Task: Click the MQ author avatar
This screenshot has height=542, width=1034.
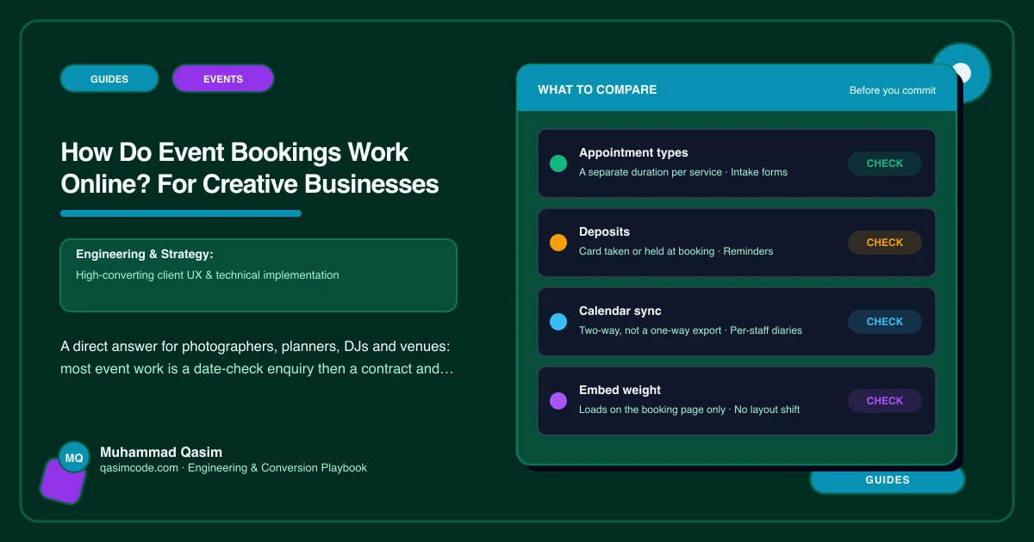Action: [74, 458]
